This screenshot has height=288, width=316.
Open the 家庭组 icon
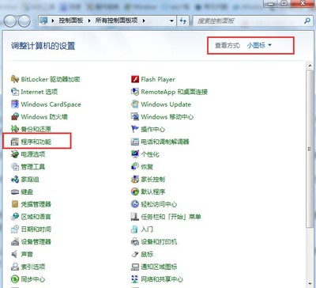[15, 180]
